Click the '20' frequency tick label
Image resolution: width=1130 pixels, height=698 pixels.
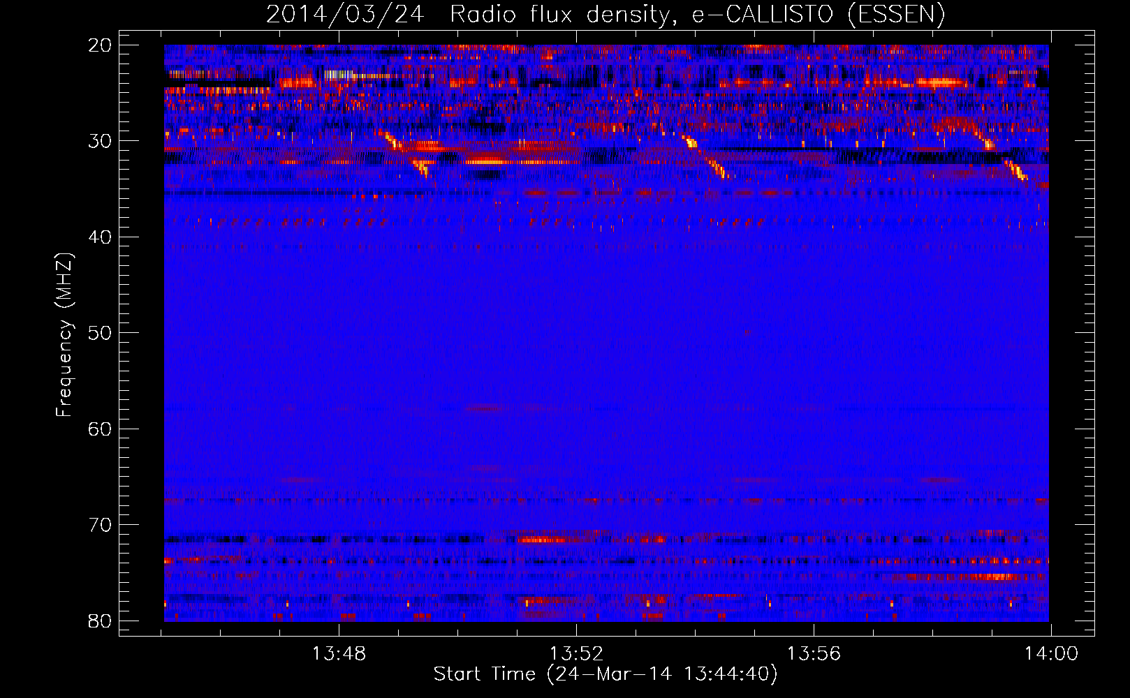pyautogui.click(x=100, y=45)
